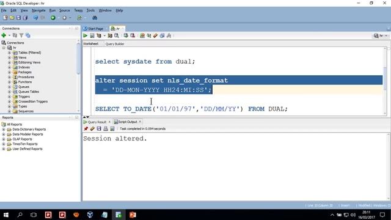Select the Crossedition Triggers tree item
Image resolution: width=391 pixels, height=220 pixels.
click(x=32, y=101)
